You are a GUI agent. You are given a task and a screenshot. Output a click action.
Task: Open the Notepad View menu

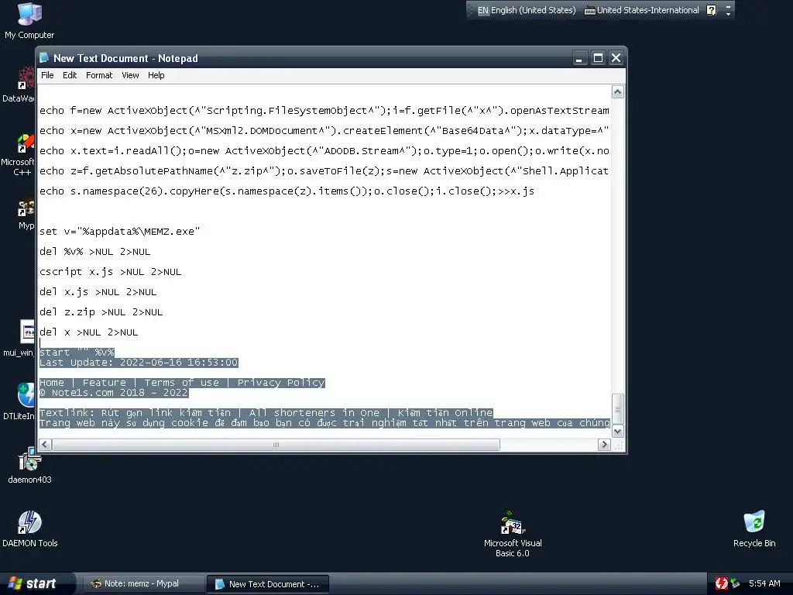pos(130,75)
